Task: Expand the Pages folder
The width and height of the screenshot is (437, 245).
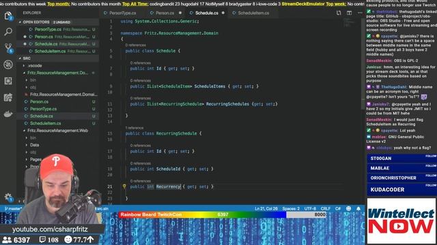Action: pos(36,159)
